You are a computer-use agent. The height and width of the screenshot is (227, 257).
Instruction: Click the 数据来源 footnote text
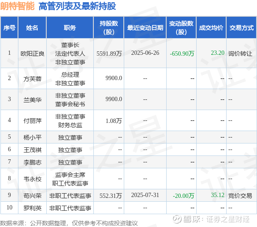pyautogui.click(x=69, y=223)
